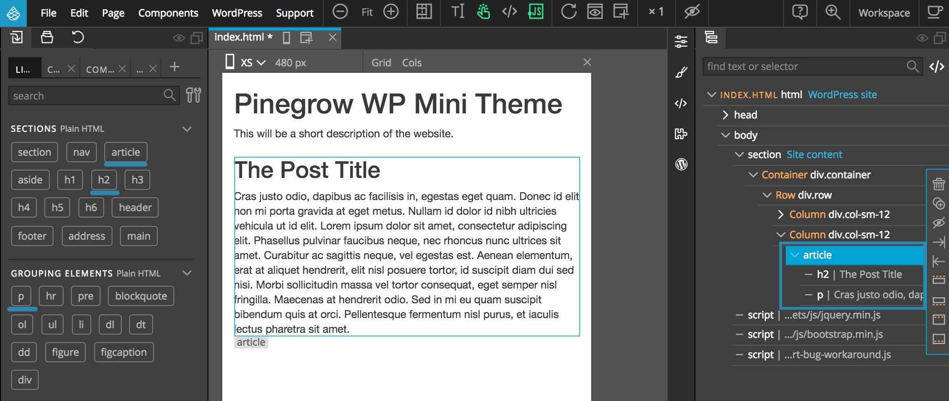Screen dimensions: 949x401
Task: Toggle the click interaction hand tool
Action: (x=483, y=12)
